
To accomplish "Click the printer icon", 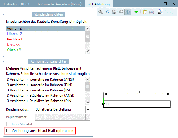I will [x=152, y=12].
